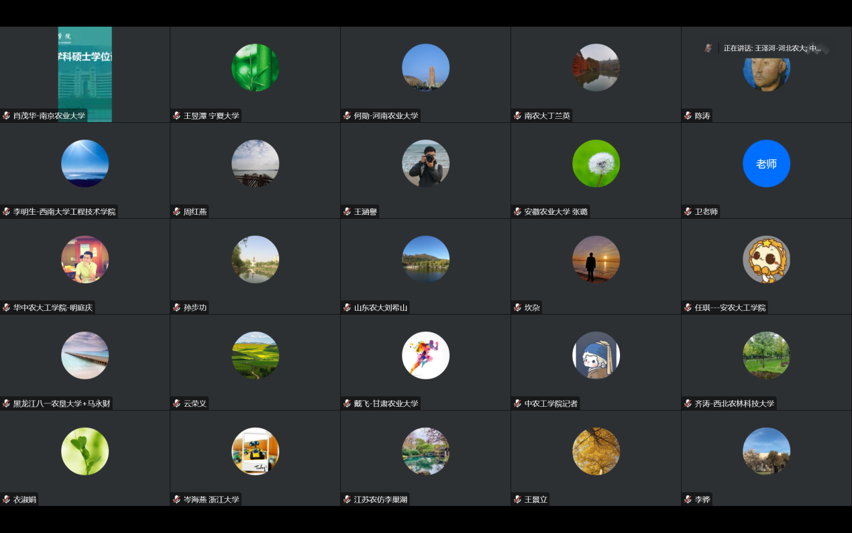Select the running figure avatar of 戴飞
This screenshot has width=852, height=533.
click(425, 355)
